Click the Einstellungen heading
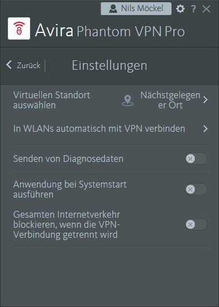This screenshot has width=219, height=307. pos(109,66)
